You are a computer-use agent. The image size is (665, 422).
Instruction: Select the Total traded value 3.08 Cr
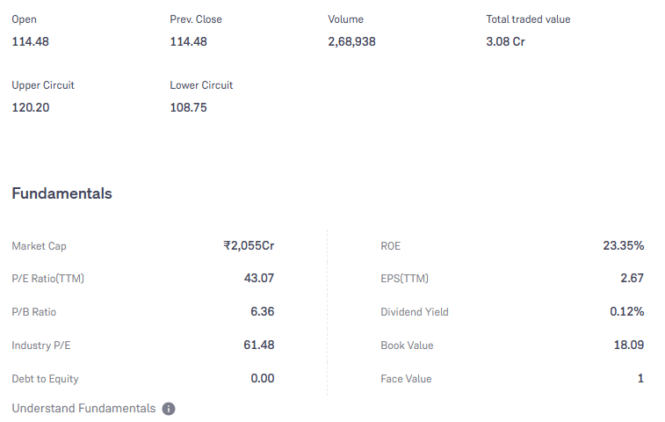(505, 41)
